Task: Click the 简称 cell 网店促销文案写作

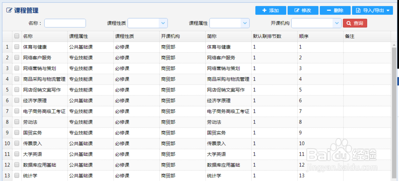Action: pos(226,90)
